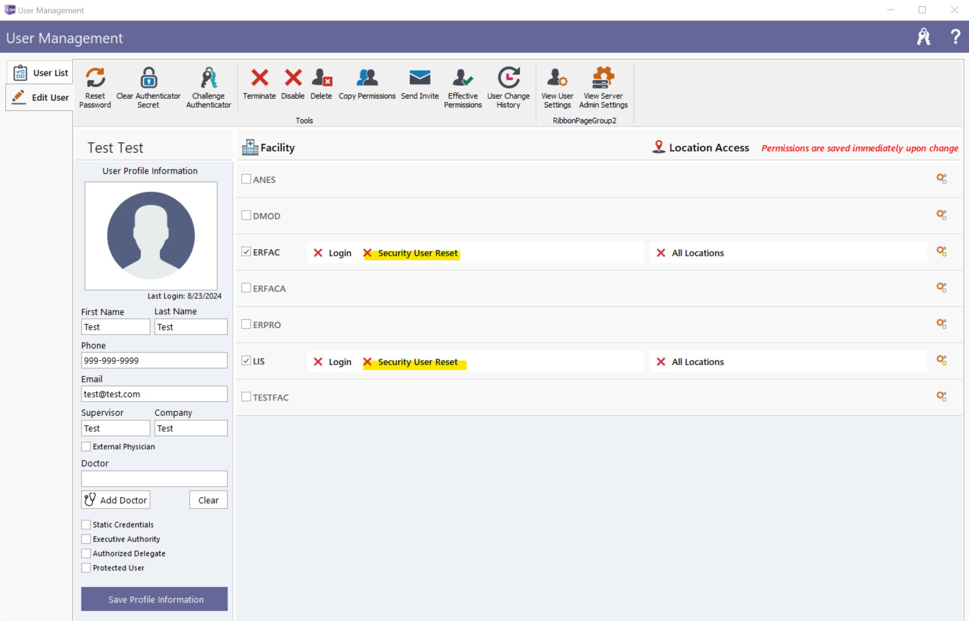Viewport: 969px width, 621px height.
Task: Uncheck the LIS facility checkbox
Action: tap(246, 360)
